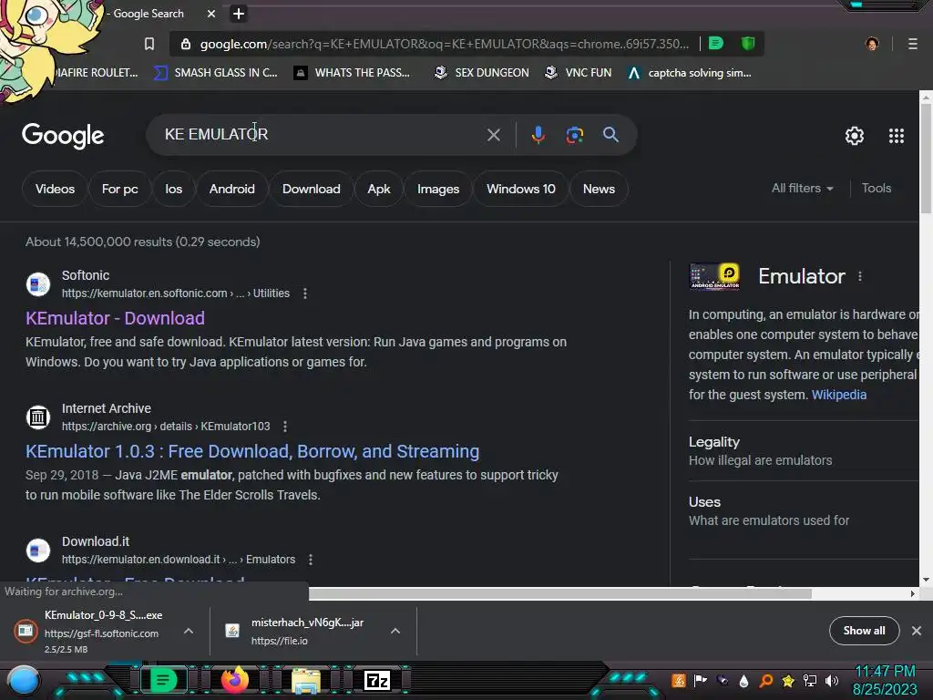
Task: Open the Wikipedia link in the Emulator panel
Action: tap(839, 395)
